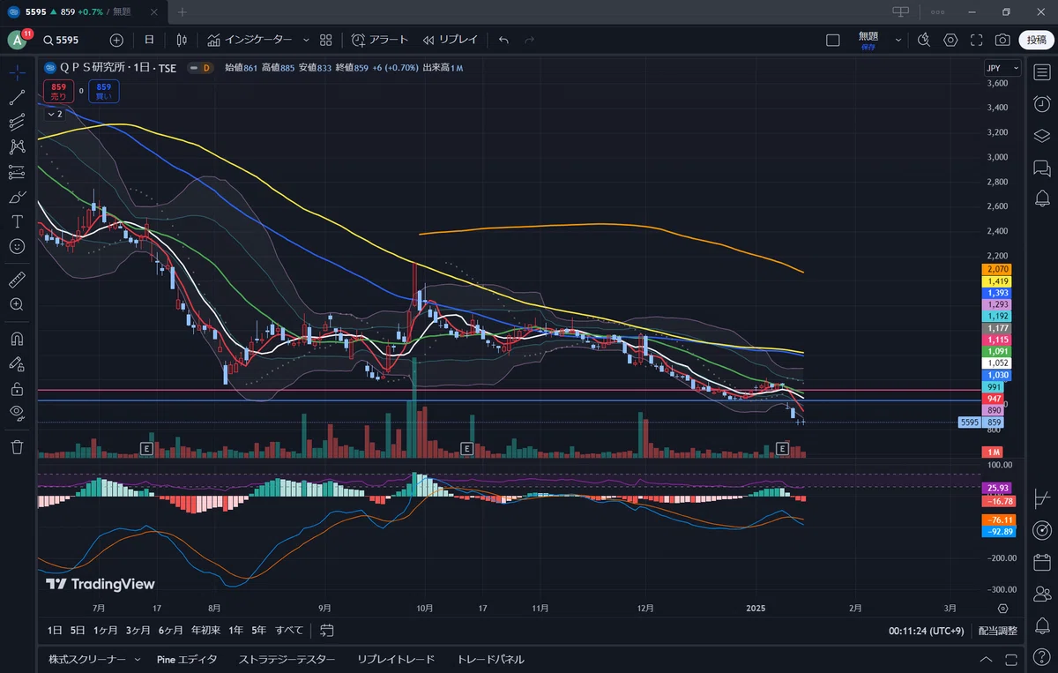This screenshot has width=1058, height=673.
Task: Open the chat panel in right sidebar
Action: tap(1041, 167)
